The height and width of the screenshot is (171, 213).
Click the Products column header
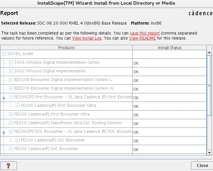pyautogui.click(x=66, y=48)
